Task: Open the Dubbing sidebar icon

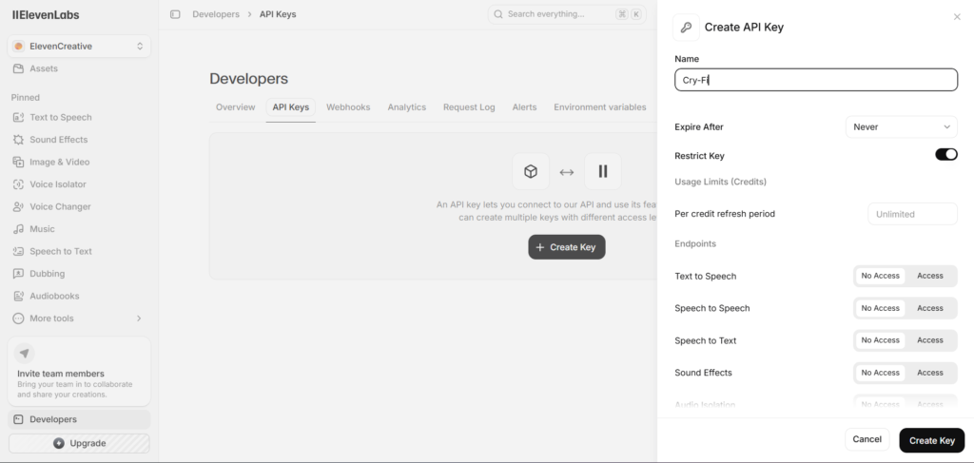Action: pos(19,274)
